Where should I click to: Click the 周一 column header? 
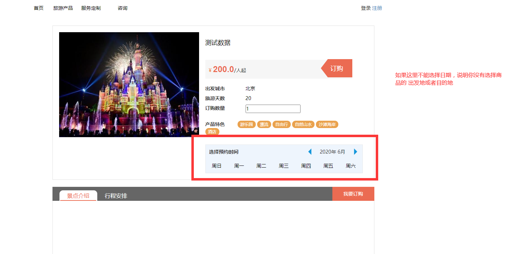pos(239,166)
